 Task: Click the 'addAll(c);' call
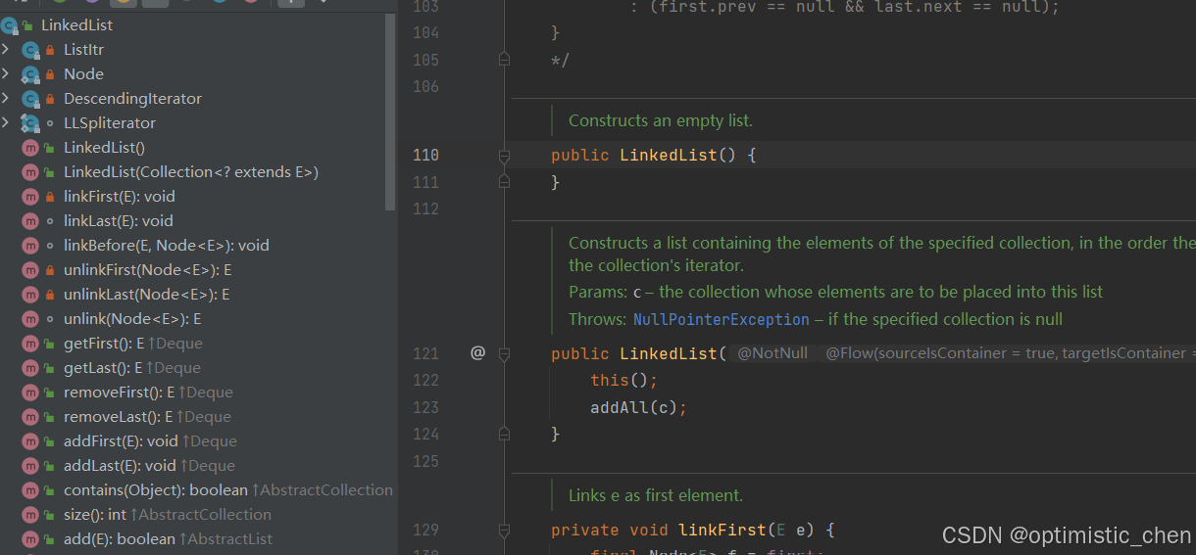638,407
